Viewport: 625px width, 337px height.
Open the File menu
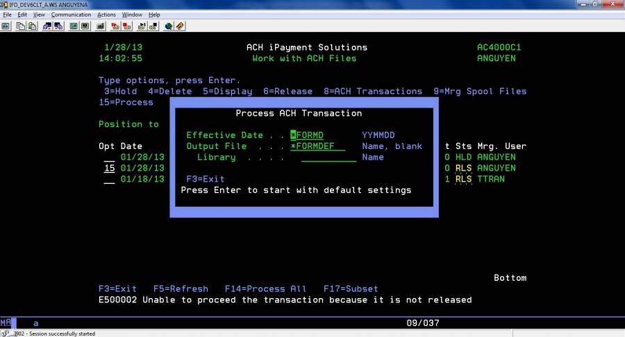(7, 15)
